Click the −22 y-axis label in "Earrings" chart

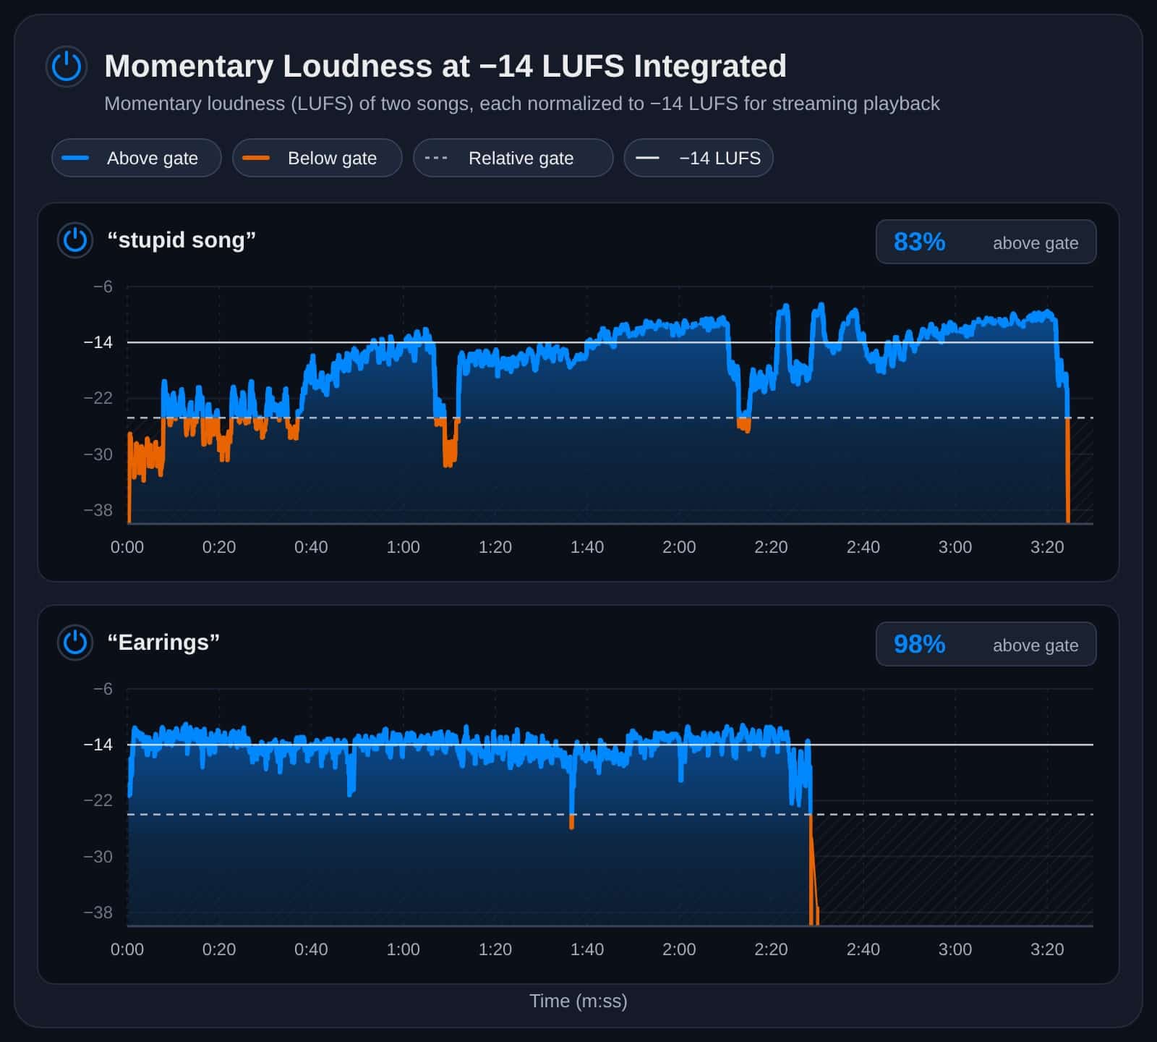coord(98,800)
